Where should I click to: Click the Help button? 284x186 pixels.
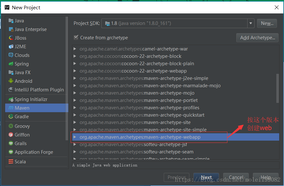(265, 177)
